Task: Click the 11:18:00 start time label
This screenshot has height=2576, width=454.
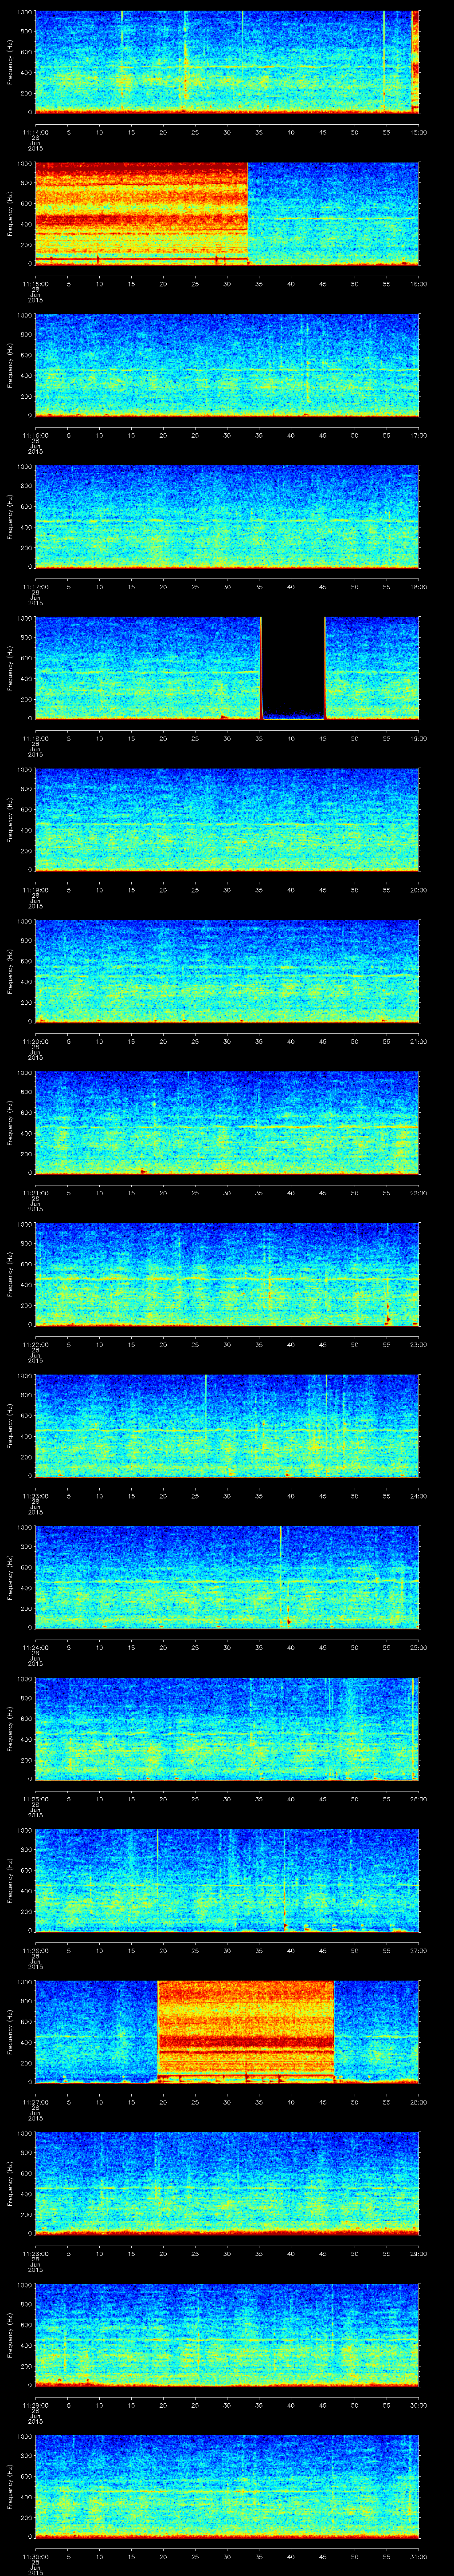Action: tap(35, 738)
